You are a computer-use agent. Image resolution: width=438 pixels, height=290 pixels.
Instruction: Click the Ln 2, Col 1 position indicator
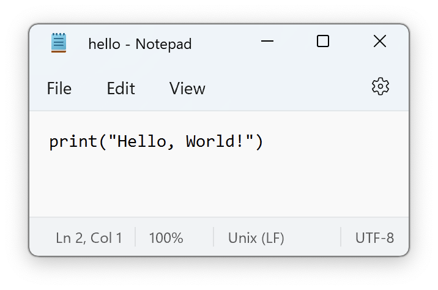89,238
